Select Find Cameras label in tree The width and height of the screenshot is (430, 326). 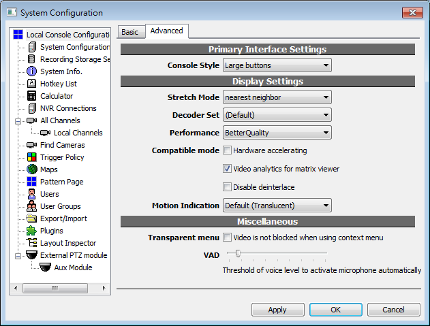63,145
